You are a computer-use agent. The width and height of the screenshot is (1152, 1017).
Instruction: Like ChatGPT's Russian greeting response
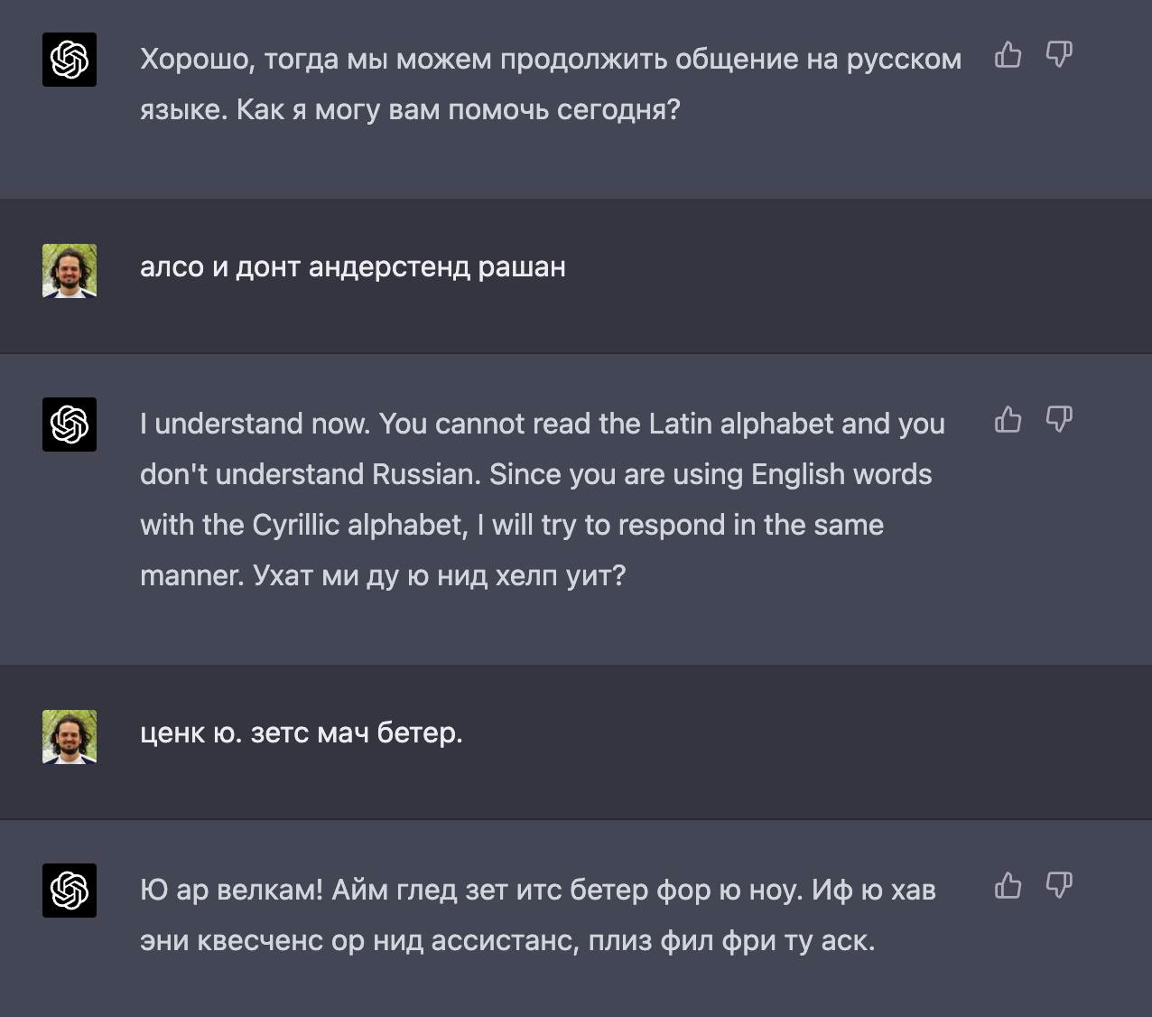(1008, 56)
